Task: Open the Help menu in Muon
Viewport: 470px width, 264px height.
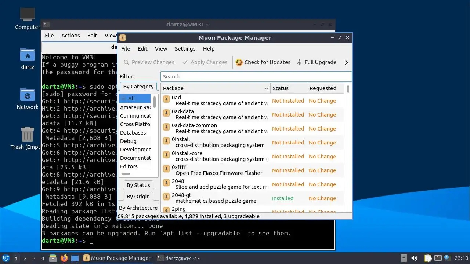Action: [x=209, y=49]
